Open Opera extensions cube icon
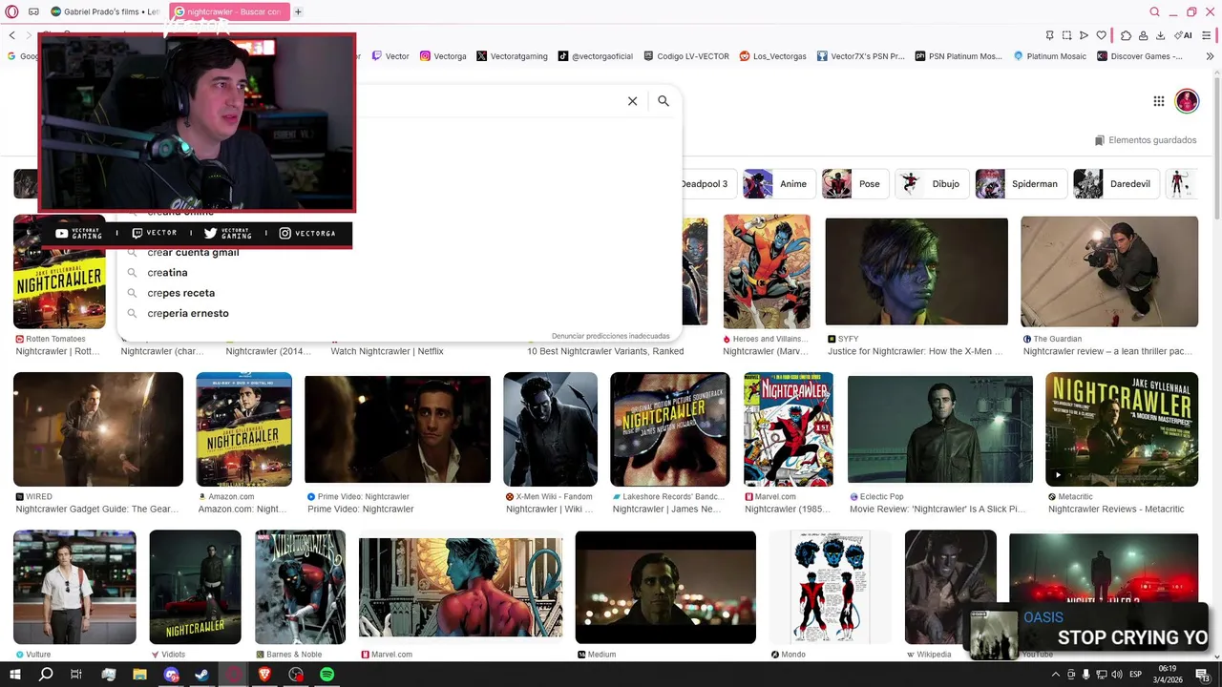This screenshot has width=1222, height=687. (x=1126, y=35)
